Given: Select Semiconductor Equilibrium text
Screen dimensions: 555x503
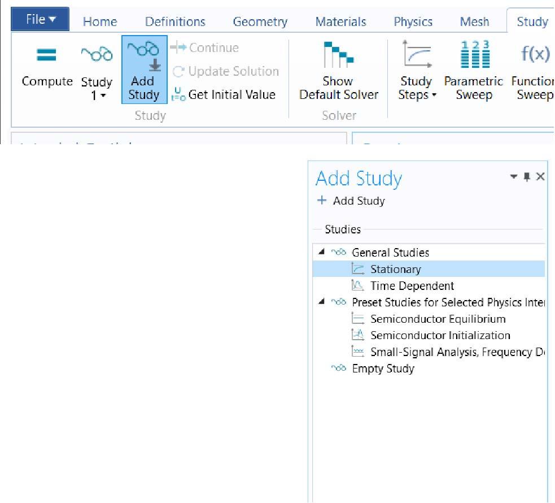Looking at the screenshot, I should [438, 319].
